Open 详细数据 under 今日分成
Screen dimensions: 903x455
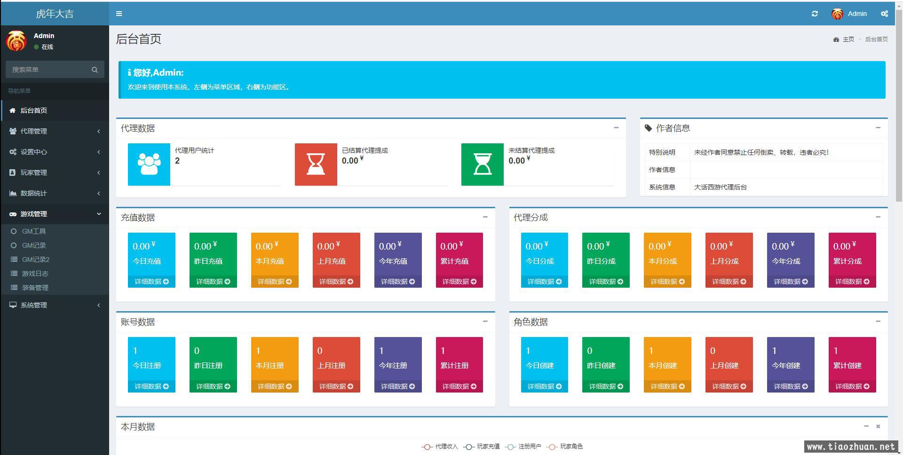tap(545, 282)
